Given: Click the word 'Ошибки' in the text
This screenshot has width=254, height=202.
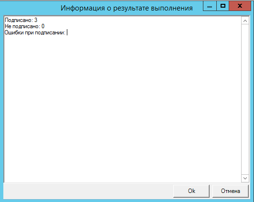Looking at the screenshot, I should [14, 32].
